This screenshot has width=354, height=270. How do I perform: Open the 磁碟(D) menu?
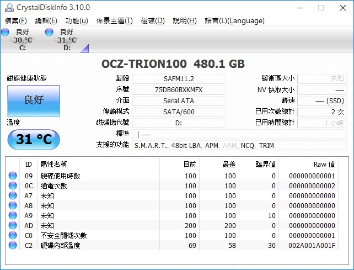(153, 21)
